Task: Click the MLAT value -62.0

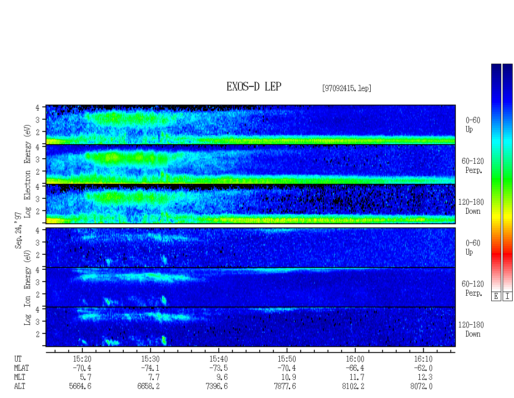Action: [423, 368]
